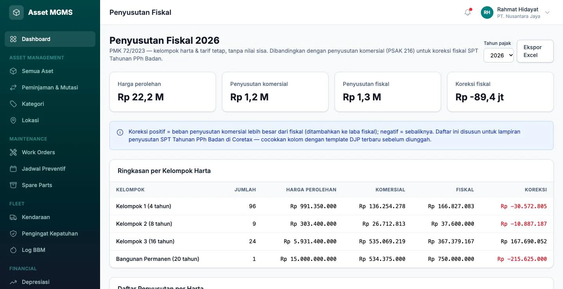Click the Koreksi fiskal summary card
Viewport: 563px width, 289px height.
(x=500, y=92)
